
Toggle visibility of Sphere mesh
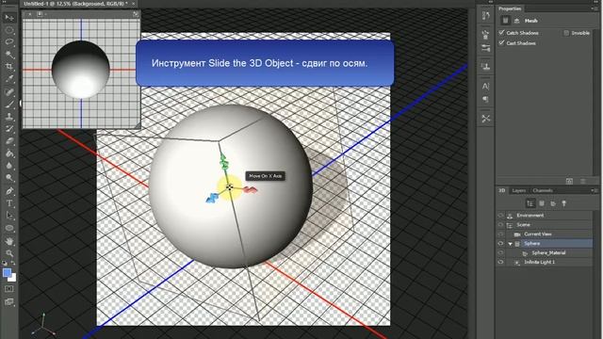coord(500,243)
